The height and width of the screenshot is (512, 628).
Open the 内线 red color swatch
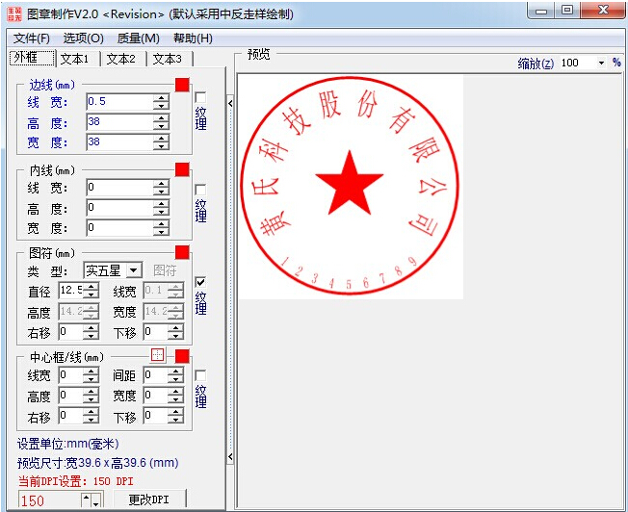tap(182, 170)
